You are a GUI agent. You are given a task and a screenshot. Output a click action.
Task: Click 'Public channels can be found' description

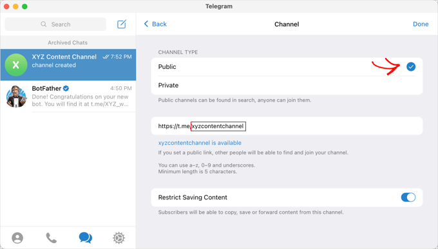pyautogui.click(x=234, y=100)
